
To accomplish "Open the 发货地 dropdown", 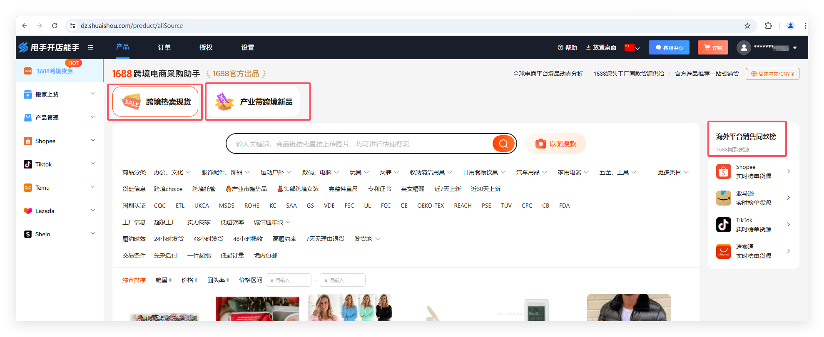I will 367,239.
